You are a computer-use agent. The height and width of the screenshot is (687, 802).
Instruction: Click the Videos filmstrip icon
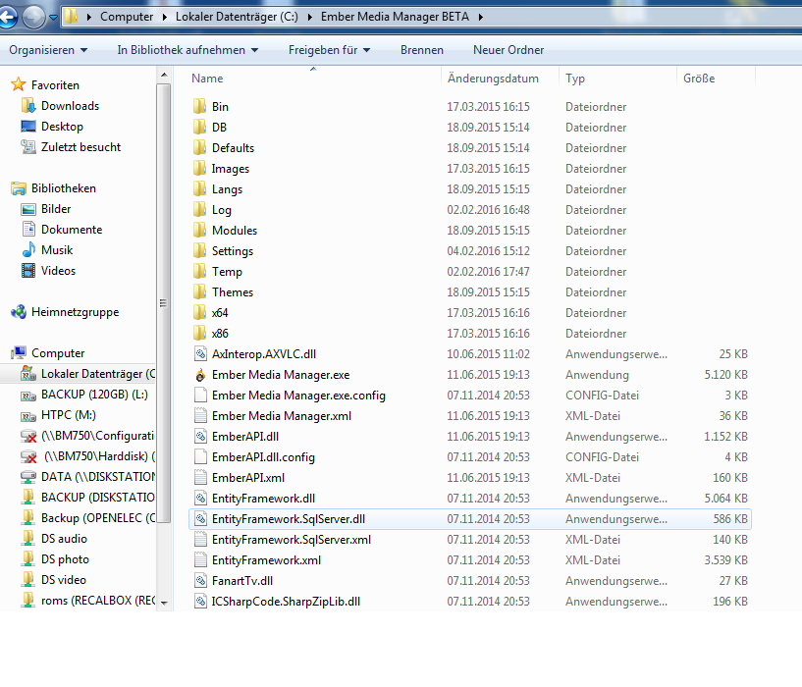[x=28, y=270]
